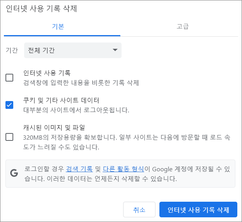Click the 대부분의 사이트에서 로그아웃됩니다 description
Viewport: 242px width, 222px height.
click(76, 110)
